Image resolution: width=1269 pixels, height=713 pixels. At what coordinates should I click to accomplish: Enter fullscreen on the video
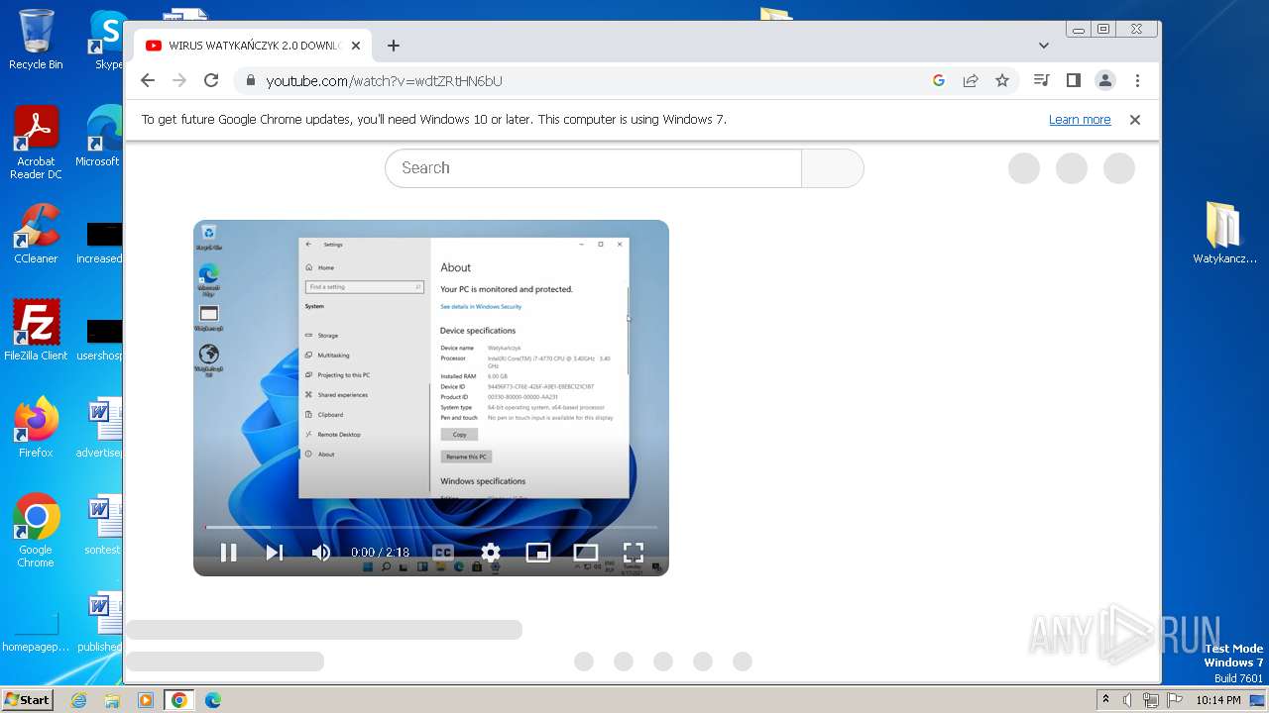click(634, 553)
